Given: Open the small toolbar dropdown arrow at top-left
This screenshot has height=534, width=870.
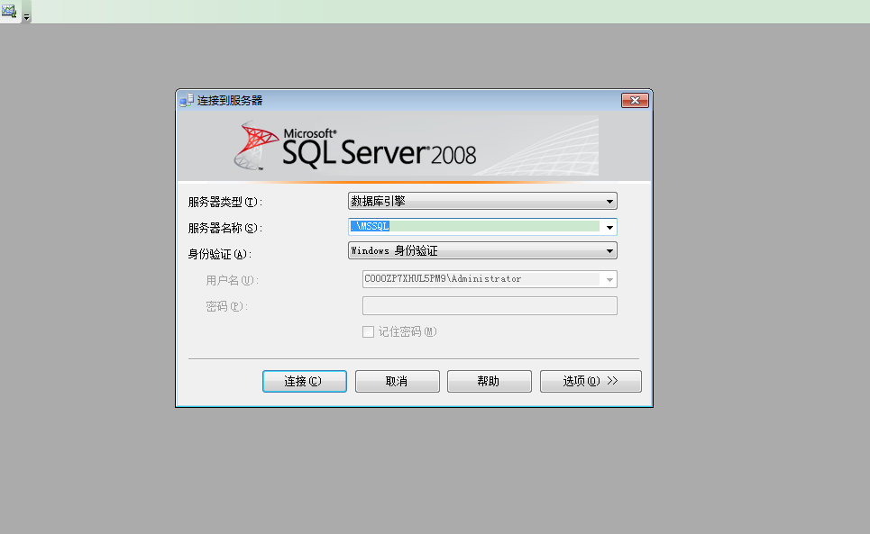Looking at the screenshot, I should coord(26,17).
